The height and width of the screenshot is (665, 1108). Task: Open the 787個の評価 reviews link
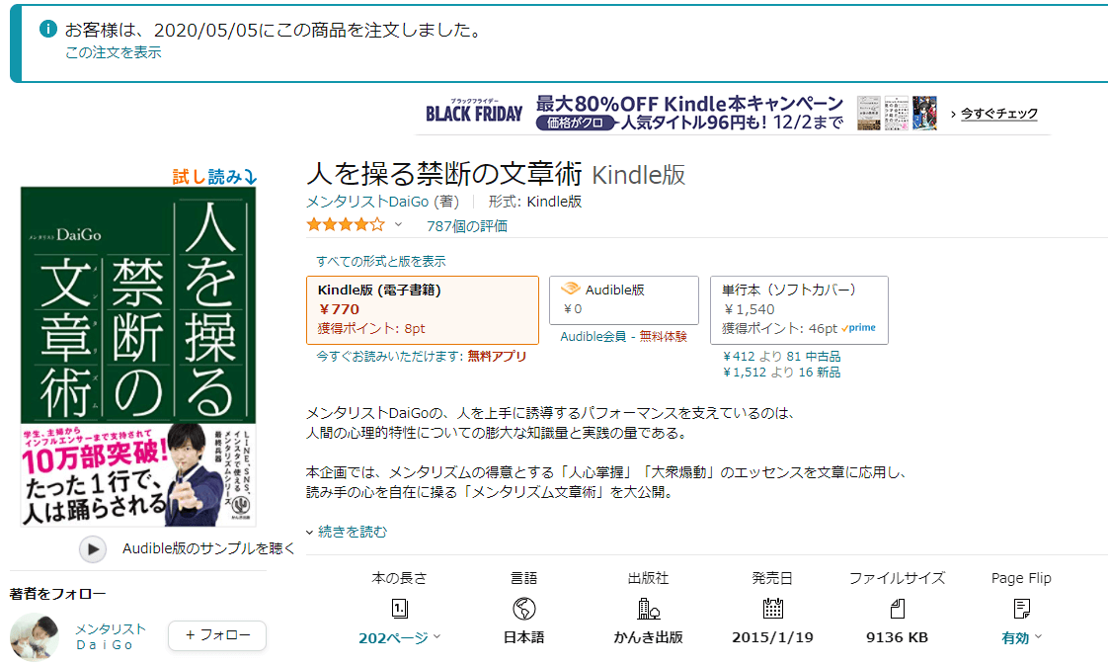(466, 226)
